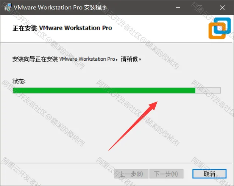
Task: Click the 请稍候 text in the message
Action: pyautogui.click(x=129, y=59)
